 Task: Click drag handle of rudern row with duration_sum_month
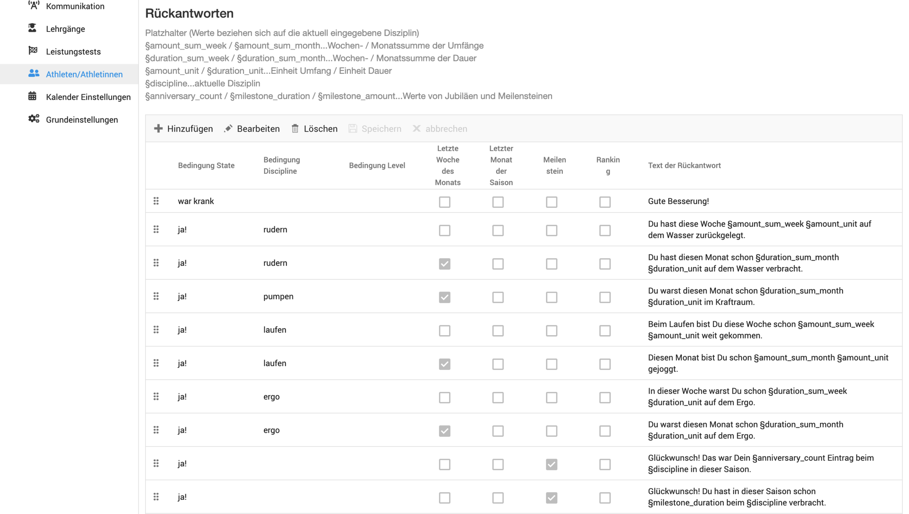(x=156, y=263)
